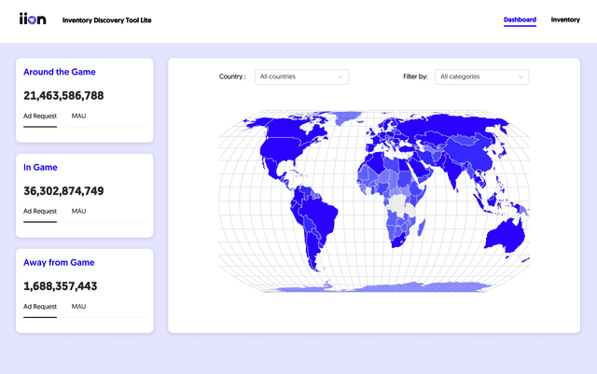
Task: Switch to the Inventory tab
Action: 565,20
